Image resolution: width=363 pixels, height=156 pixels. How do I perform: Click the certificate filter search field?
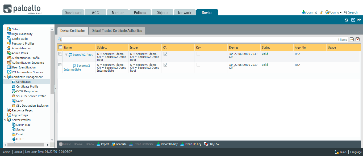(x=205, y=39)
